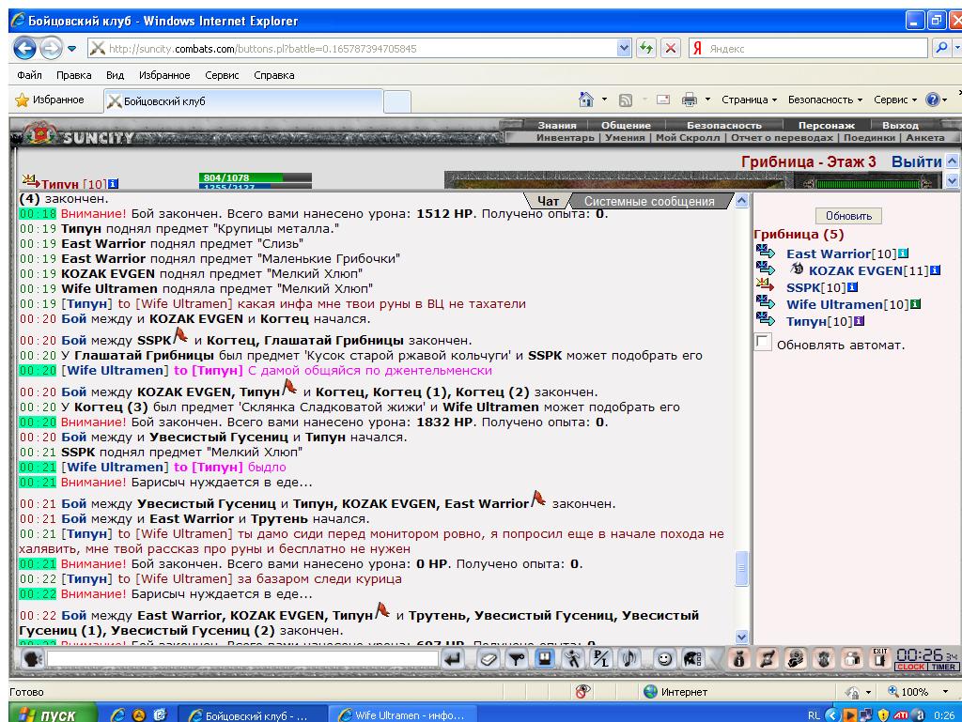Click the private message icon beside East Warrior

[765, 251]
